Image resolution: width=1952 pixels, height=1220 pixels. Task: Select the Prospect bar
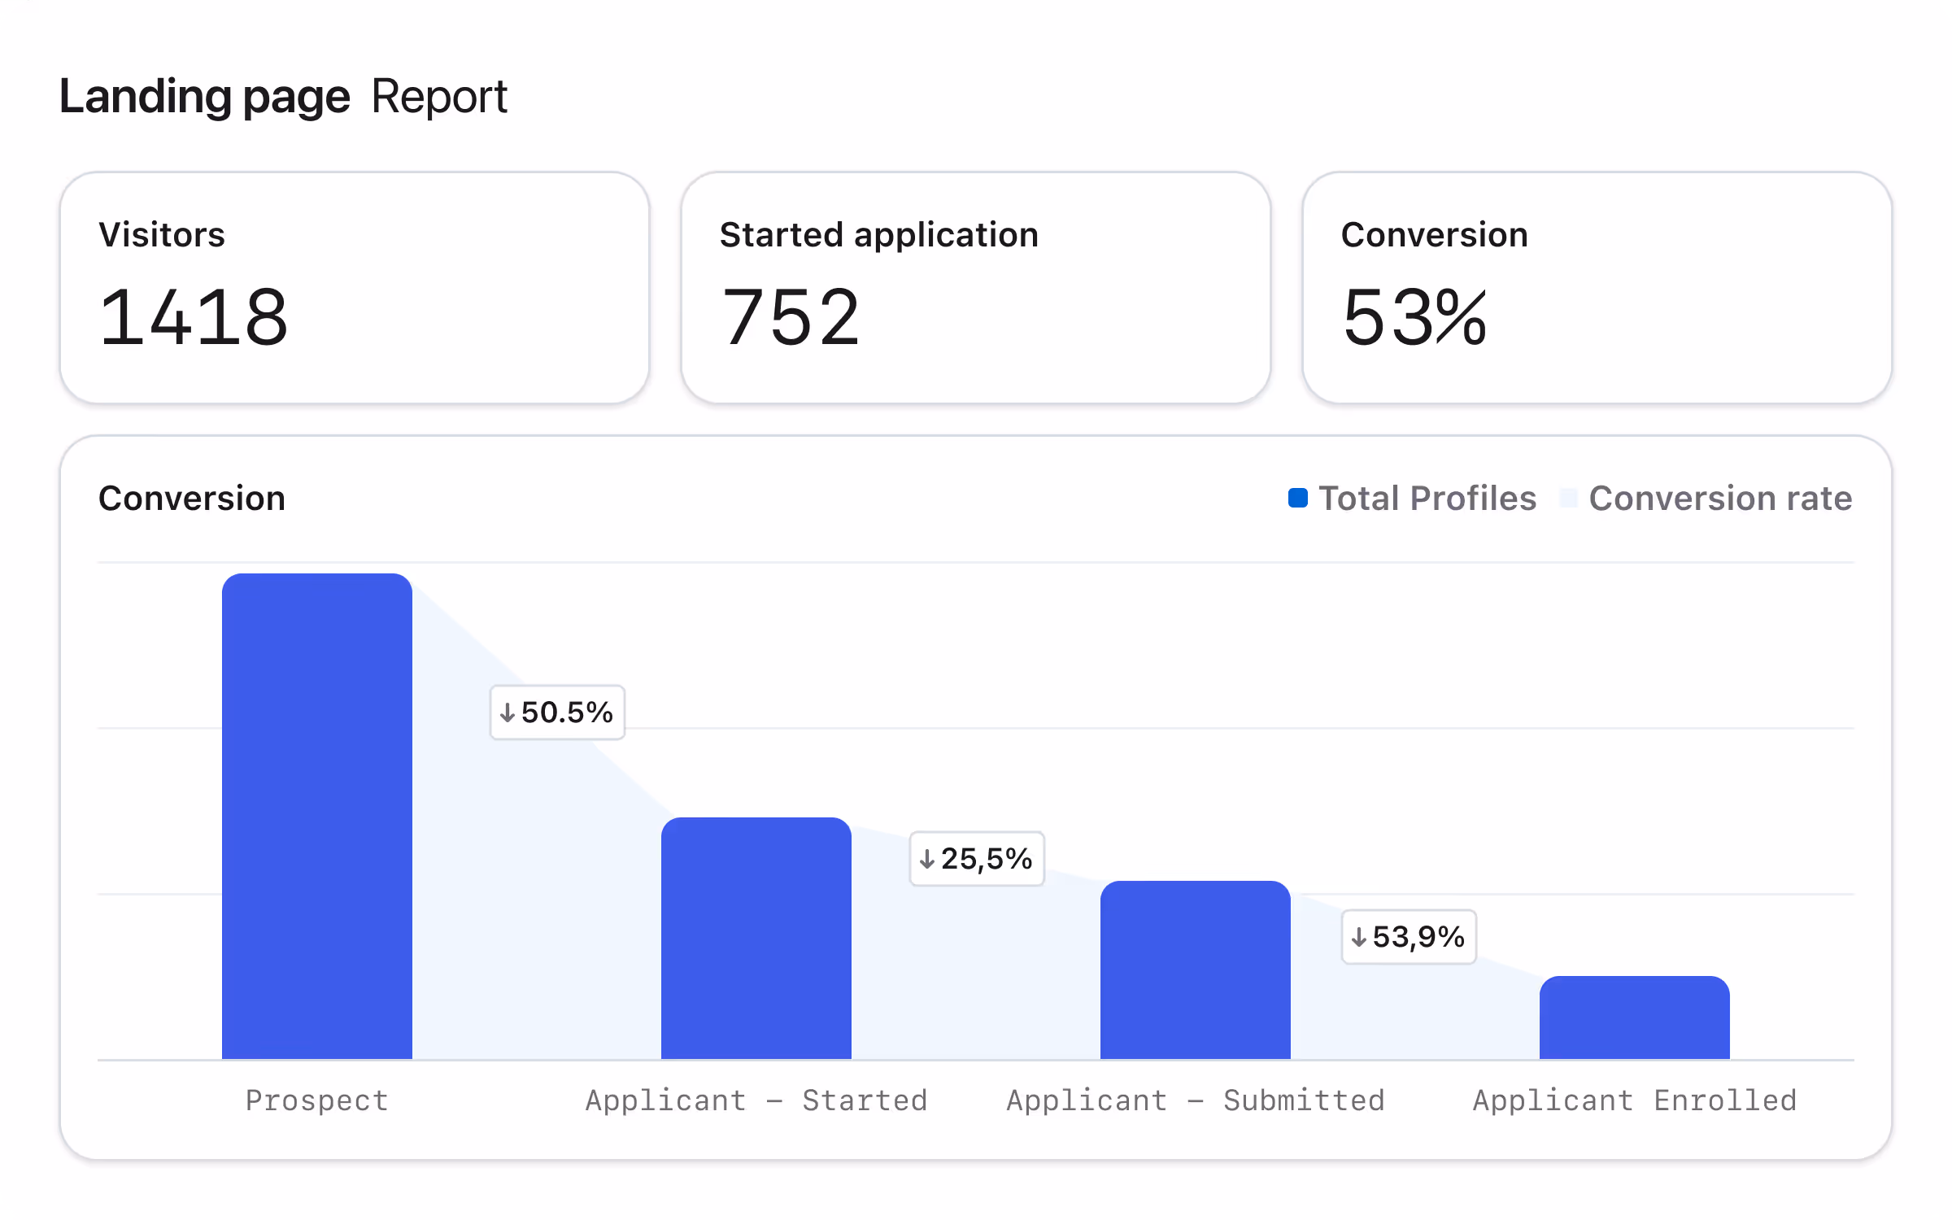point(316,813)
